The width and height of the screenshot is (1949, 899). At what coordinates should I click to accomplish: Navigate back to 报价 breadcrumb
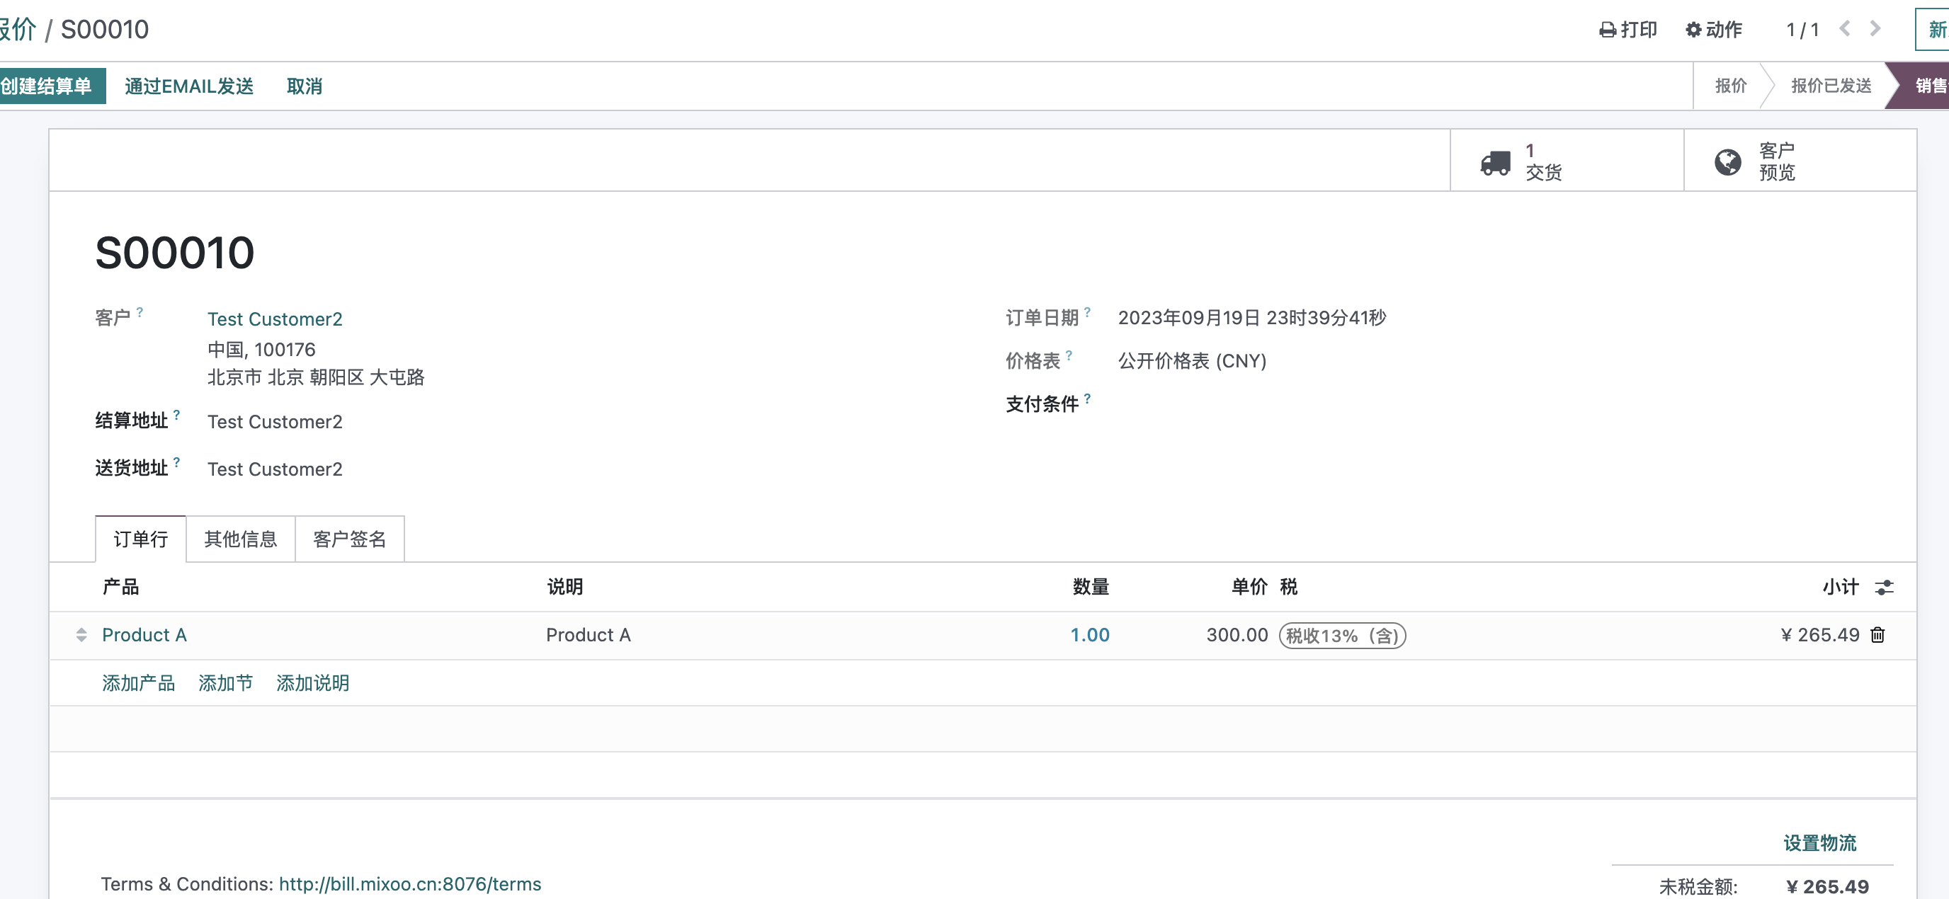[x=17, y=30]
